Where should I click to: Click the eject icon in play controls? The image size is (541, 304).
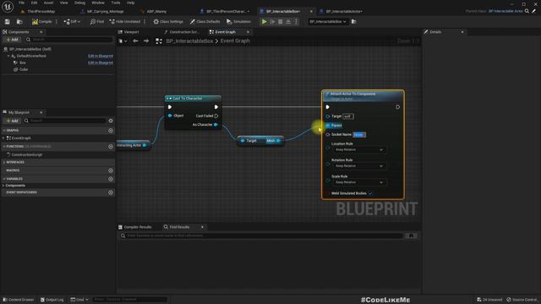tap(288, 21)
